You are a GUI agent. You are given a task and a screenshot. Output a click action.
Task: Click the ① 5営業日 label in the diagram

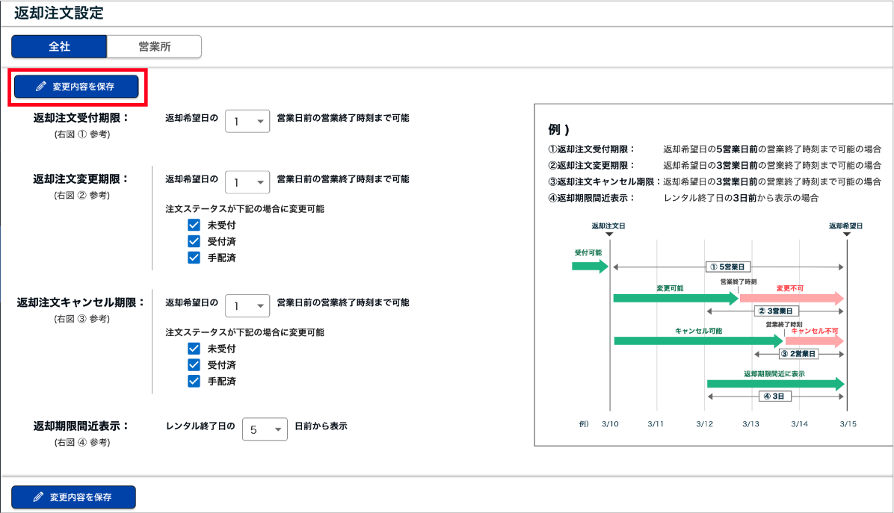[x=728, y=267]
